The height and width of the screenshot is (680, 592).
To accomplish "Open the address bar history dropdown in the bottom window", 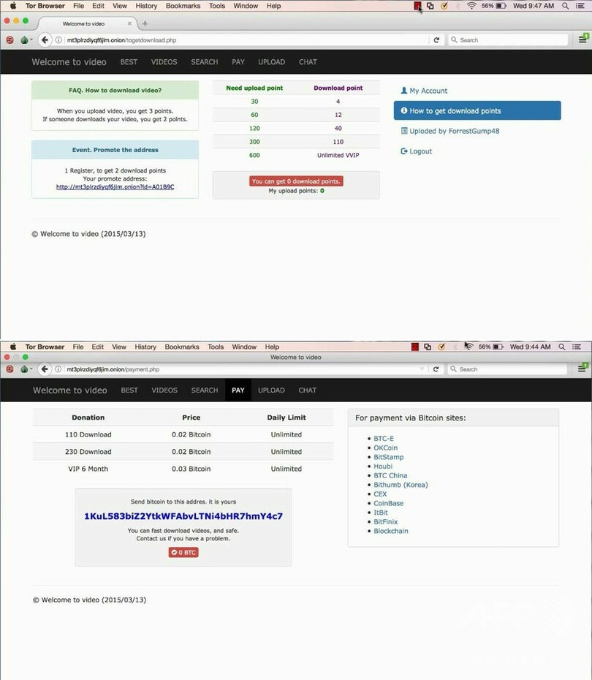I will [422, 369].
